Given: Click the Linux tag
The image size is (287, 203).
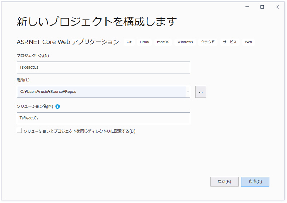Looking at the screenshot, I should pos(145,42).
